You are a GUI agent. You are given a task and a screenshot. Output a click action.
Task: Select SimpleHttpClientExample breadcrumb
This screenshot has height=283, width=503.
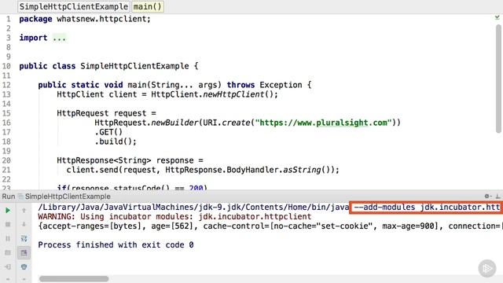73,6
